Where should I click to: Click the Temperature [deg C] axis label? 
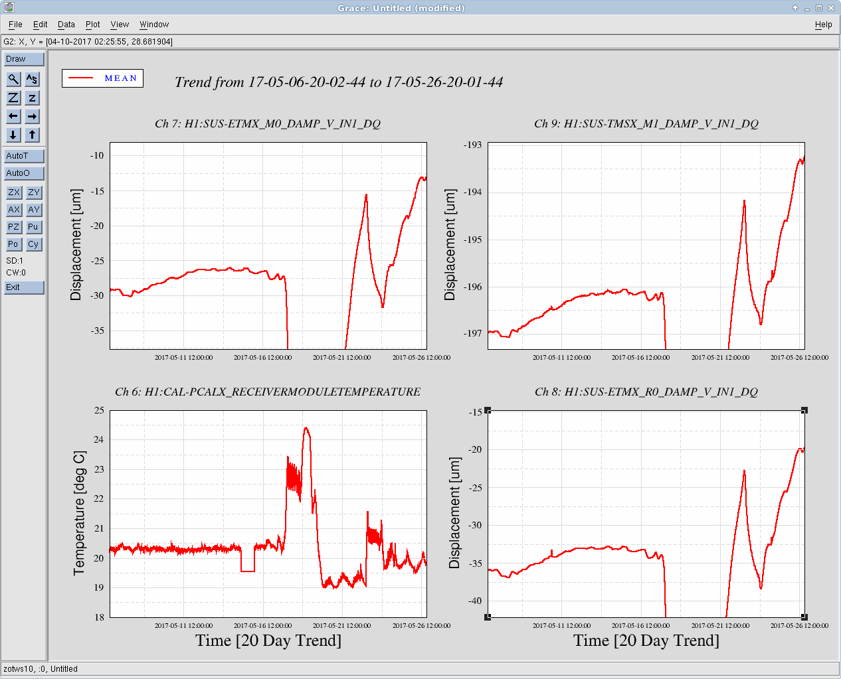point(80,513)
